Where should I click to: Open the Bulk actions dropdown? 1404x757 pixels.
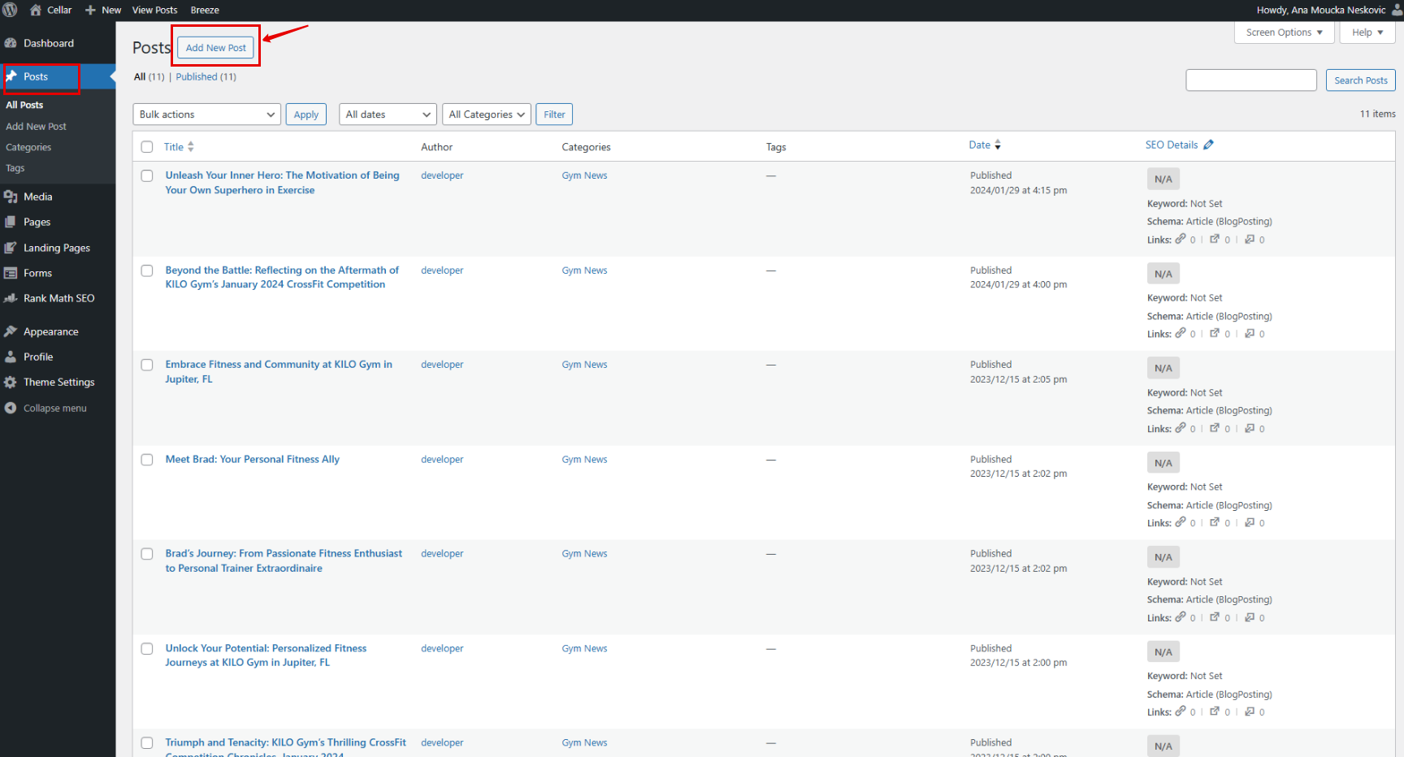(206, 115)
